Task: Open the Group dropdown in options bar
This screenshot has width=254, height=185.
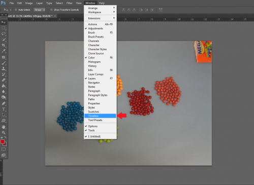Action: click(x=39, y=10)
